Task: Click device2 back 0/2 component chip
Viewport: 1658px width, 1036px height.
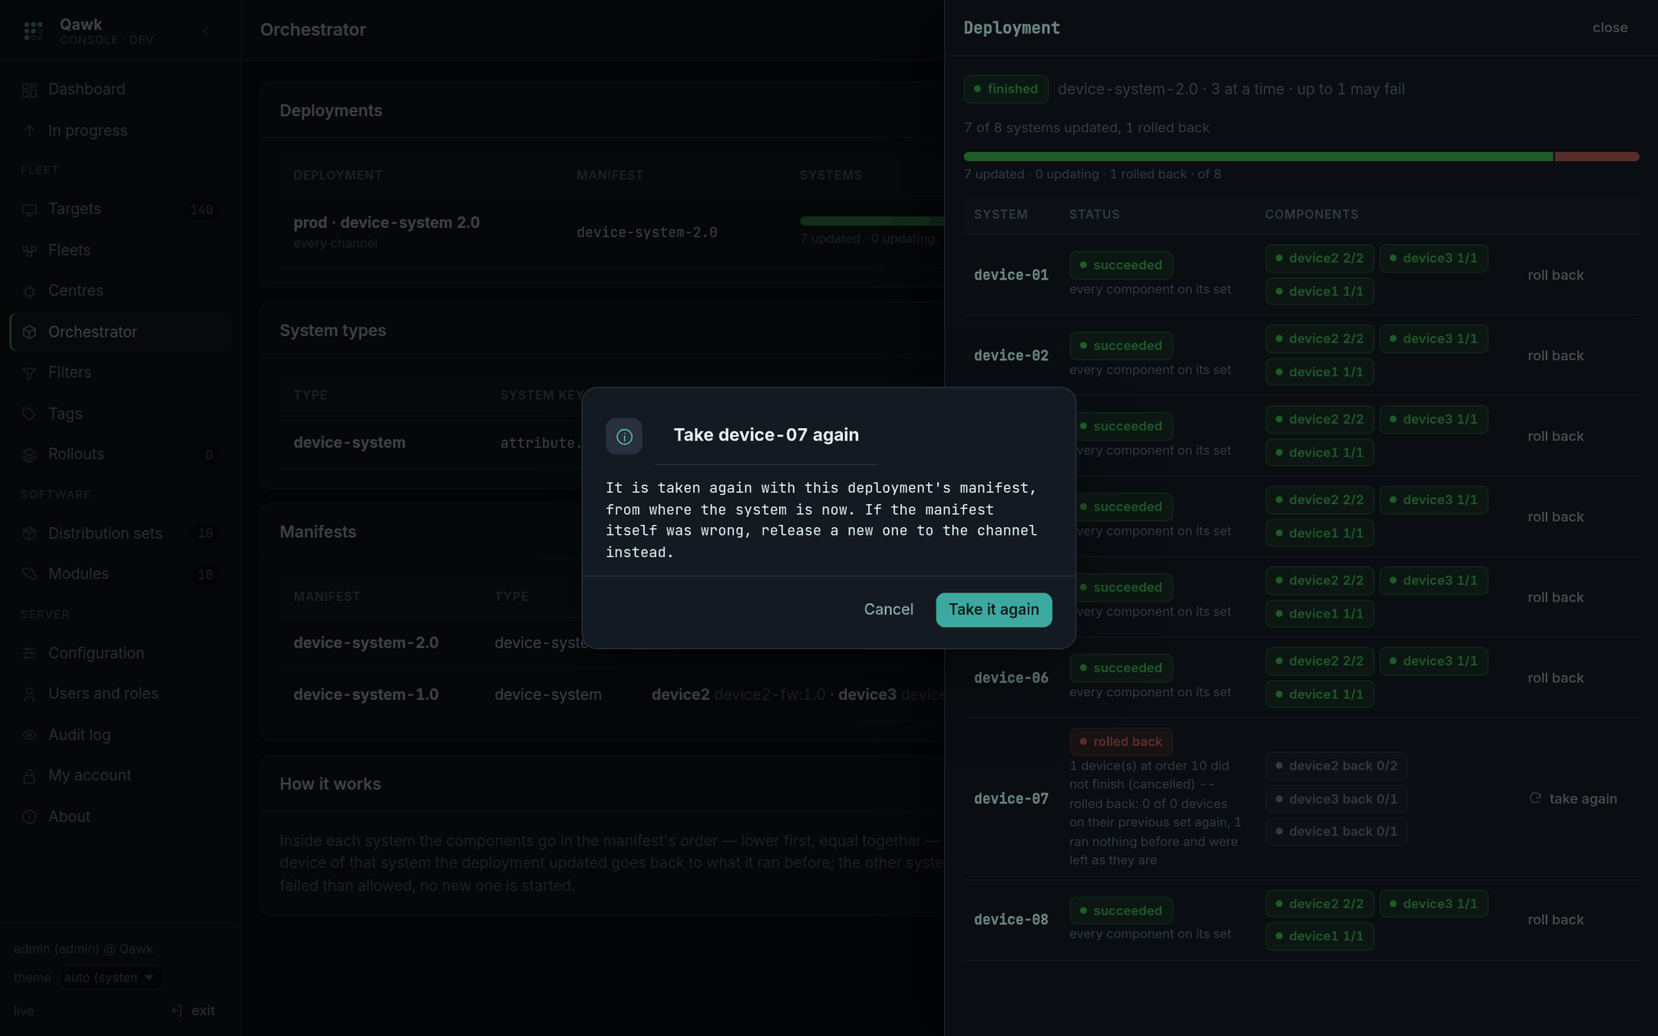Action: [1336, 766]
